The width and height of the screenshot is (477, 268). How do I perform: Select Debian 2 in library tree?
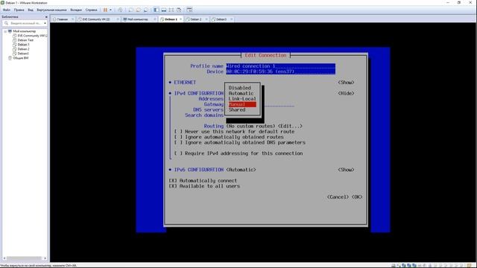[23, 49]
